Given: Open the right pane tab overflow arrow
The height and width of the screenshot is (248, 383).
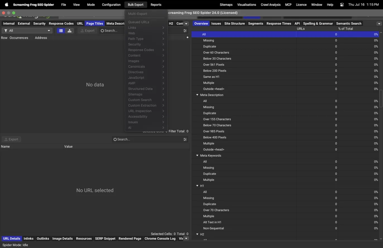Looking at the screenshot, I should [x=379, y=24].
